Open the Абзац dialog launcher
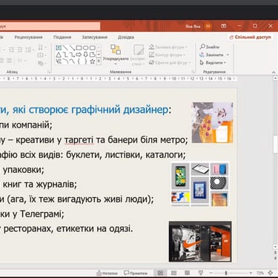The image size is (278, 278). point(49,72)
